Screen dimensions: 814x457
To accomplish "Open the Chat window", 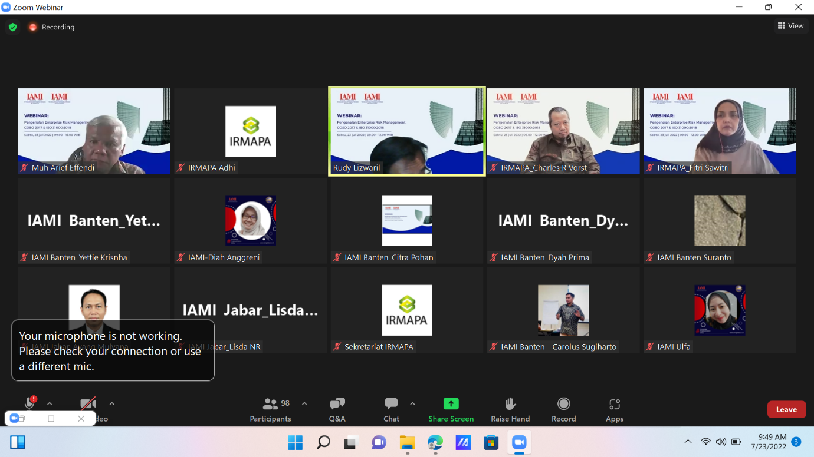I will (x=391, y=410).
